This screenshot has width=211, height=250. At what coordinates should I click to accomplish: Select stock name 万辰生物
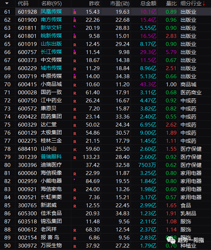[51, 246]
